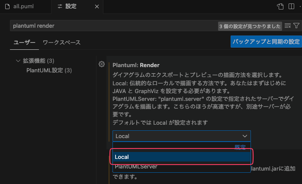Click the all.puml file icon
Viewport: 302px width, 184px height.
[x=7, y=6]
